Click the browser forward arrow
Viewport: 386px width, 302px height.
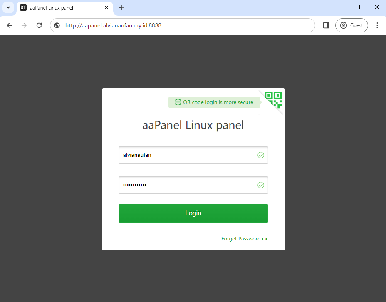24,25
